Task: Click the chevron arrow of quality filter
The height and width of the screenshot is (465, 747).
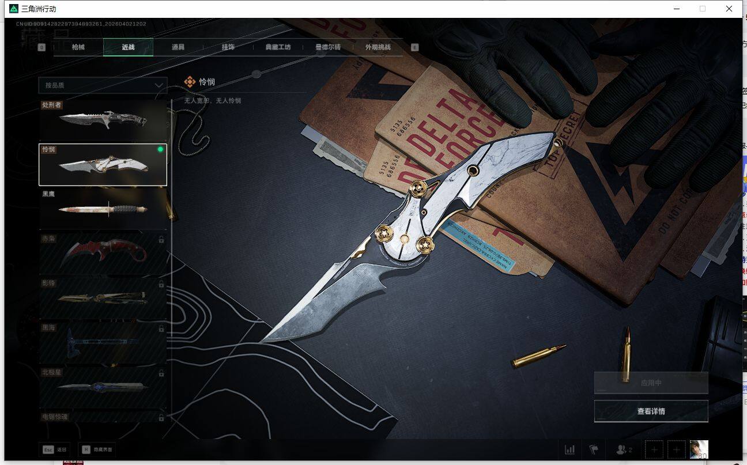Action: (159, 85)
